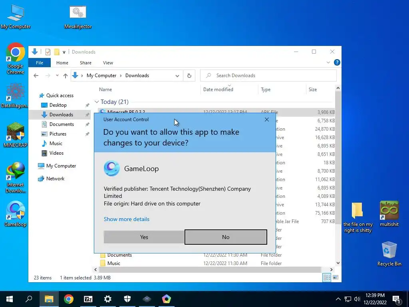The image size is (409, 307).
Task: Sort by the Size column header
Action: 312,89
